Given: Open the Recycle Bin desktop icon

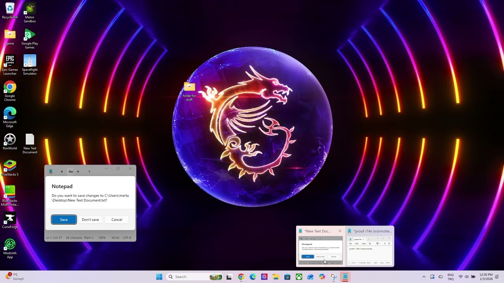Looking at the screenshot, I should (x=10, y=11).
